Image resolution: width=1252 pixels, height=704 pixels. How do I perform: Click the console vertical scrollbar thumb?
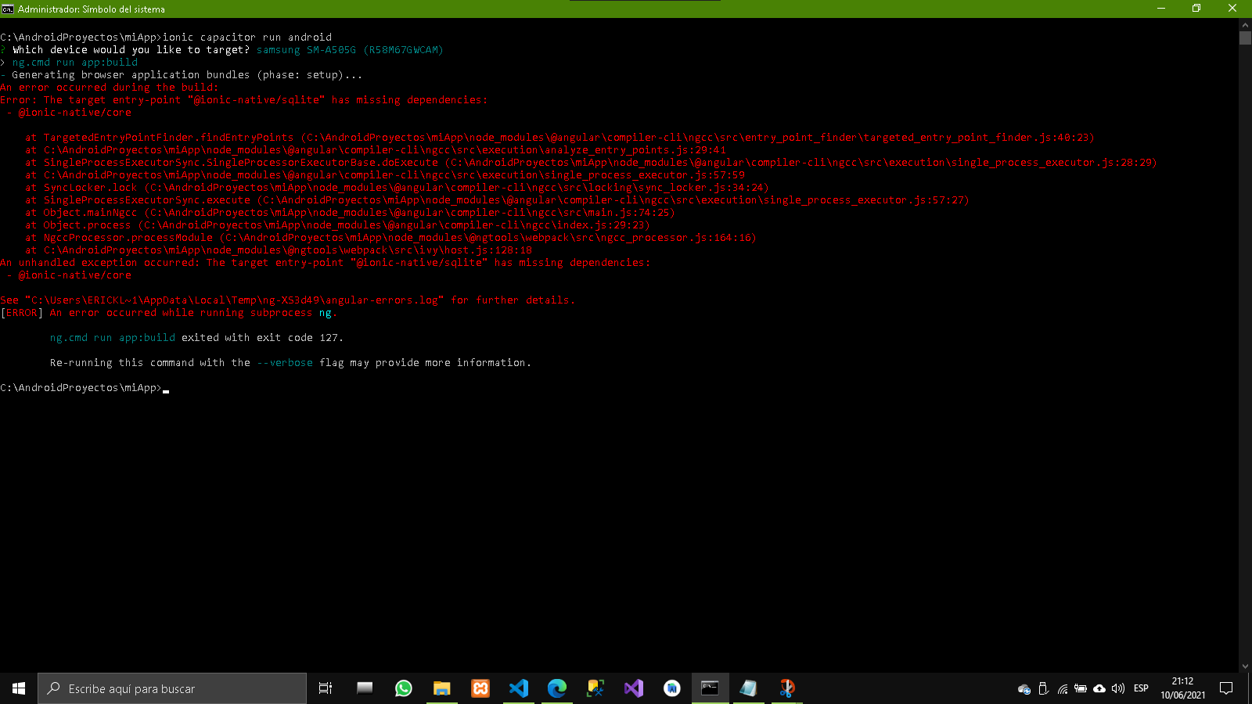[x=1245, y=38]
